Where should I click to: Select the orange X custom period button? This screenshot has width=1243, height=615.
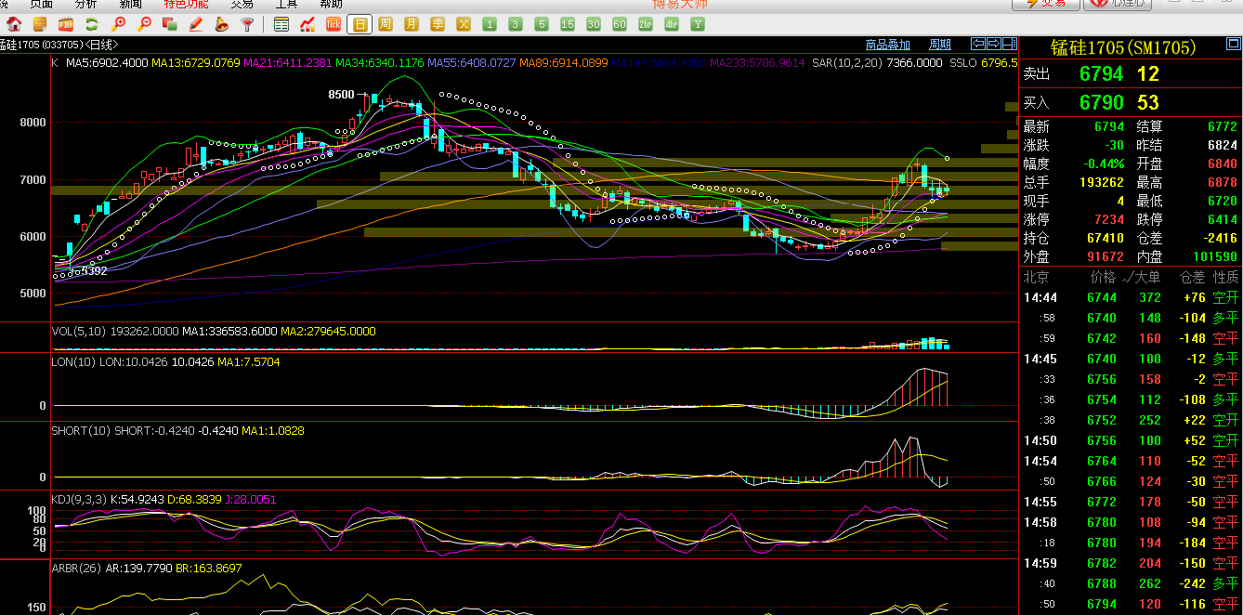click(x=464, y=24)
